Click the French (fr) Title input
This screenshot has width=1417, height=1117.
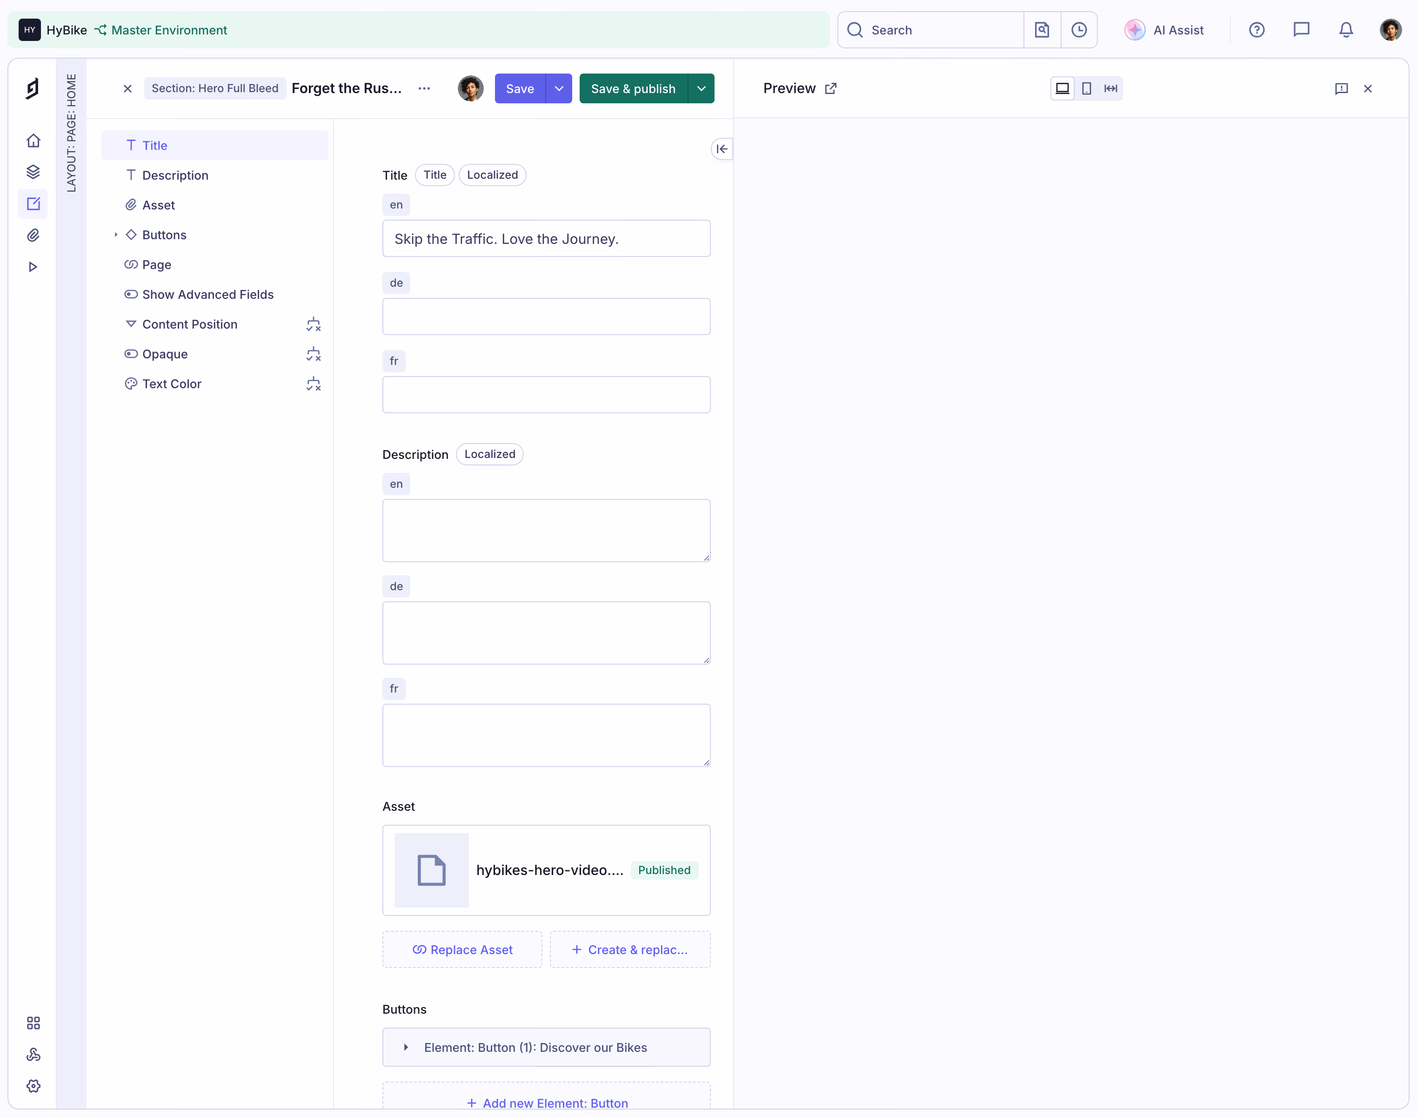(547, 394)
